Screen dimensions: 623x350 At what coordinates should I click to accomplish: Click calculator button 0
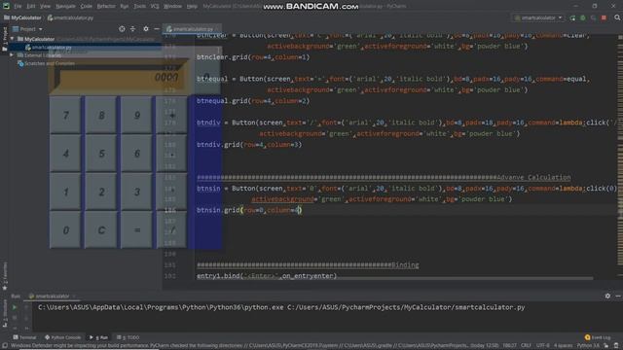pyautogui.click(x=65, y=230)
